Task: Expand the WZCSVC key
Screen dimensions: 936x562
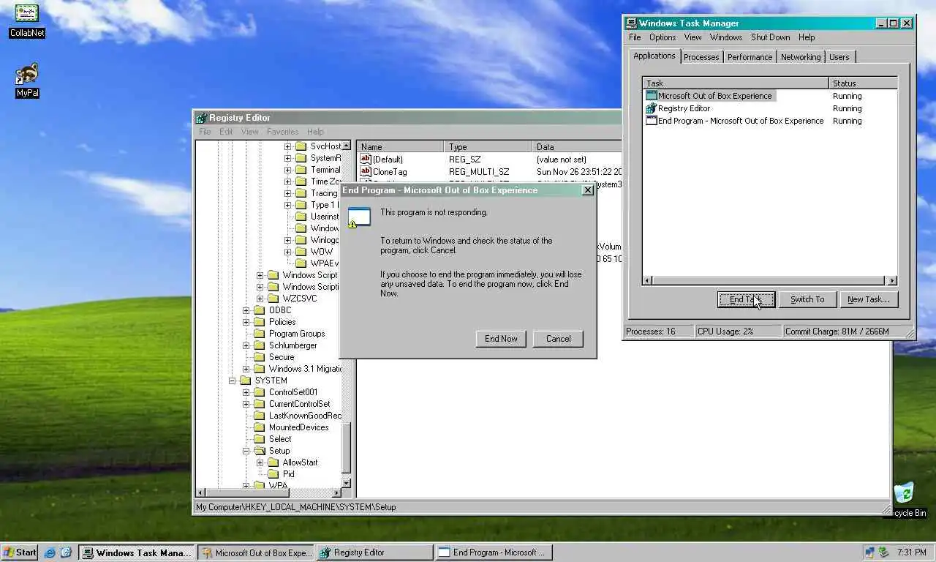Action: [x=260, y=299]
